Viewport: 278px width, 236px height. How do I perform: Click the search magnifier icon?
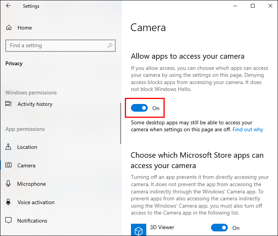tap(110, 46)
